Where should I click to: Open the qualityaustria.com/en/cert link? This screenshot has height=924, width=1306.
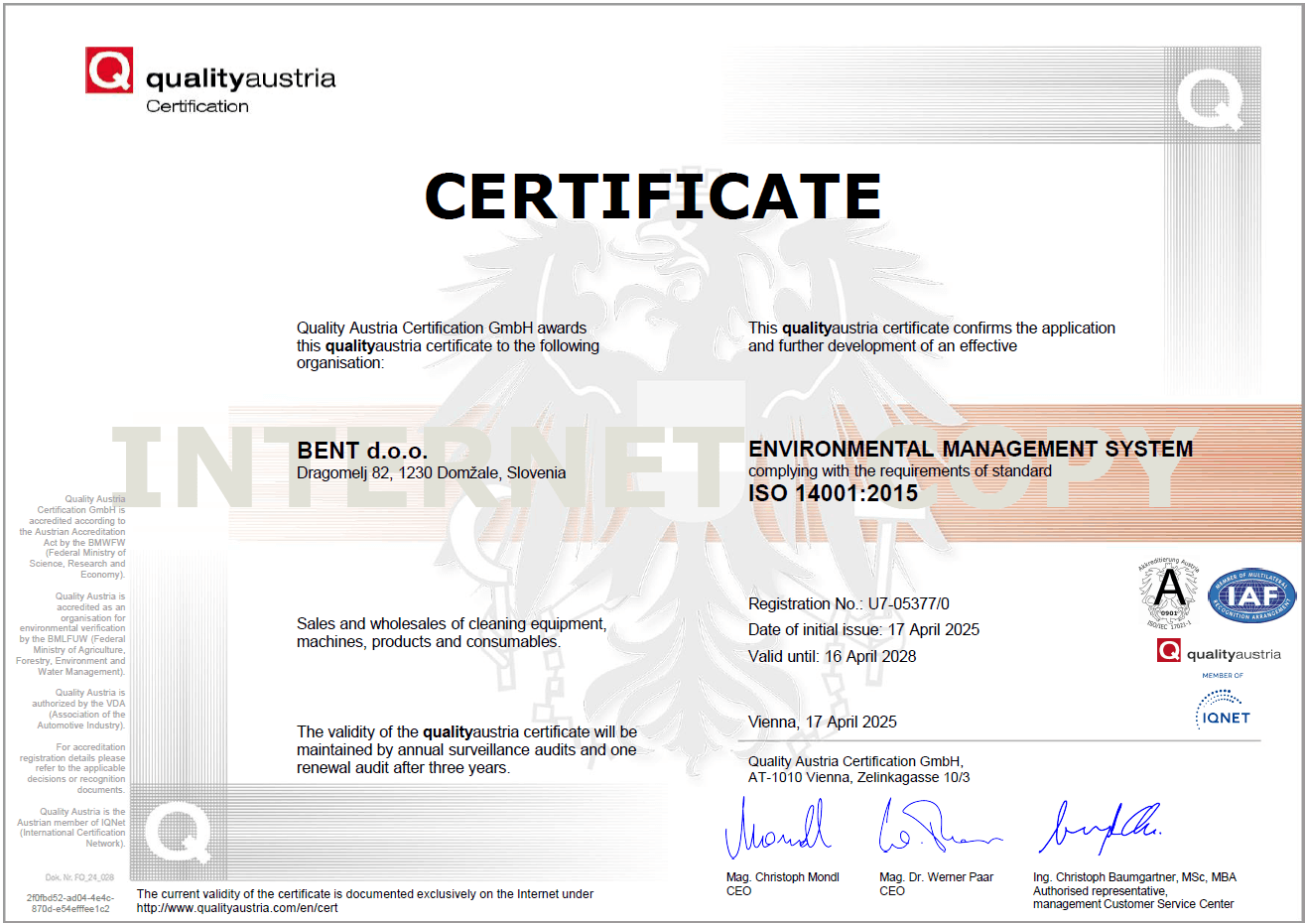point(237,908)
